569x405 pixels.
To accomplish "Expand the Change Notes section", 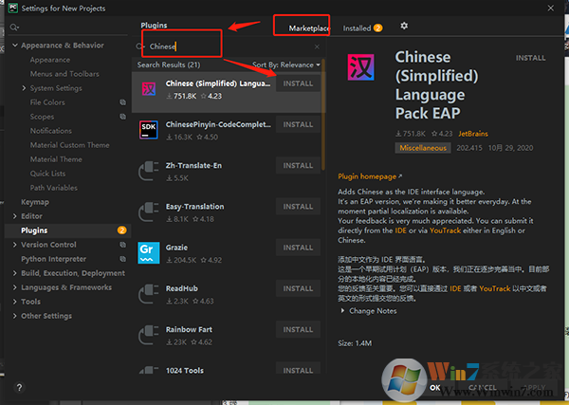I will point(342,311).
